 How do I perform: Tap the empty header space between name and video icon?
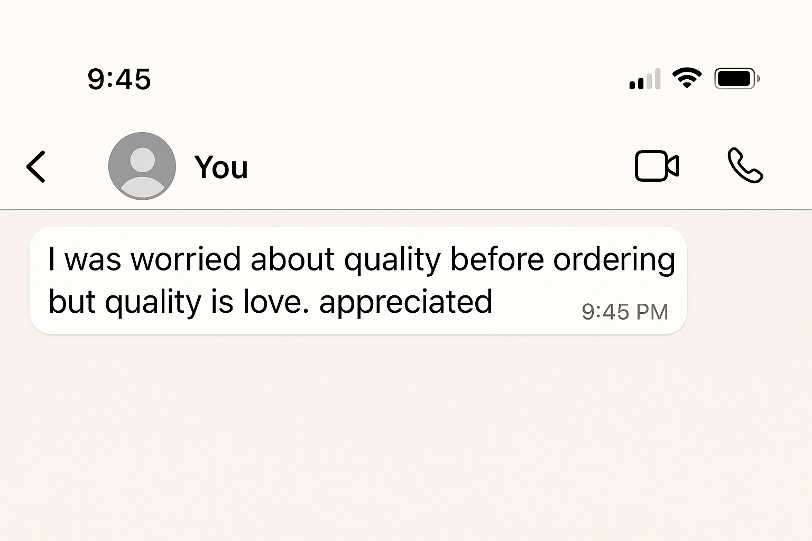(439, 166)
